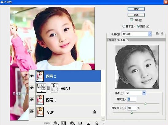
Task: Delete layer with trash icon
Action: 97,123
